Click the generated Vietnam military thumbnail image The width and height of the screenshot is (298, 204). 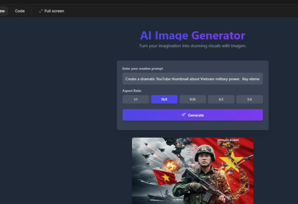pyautogui.click(x=192, y=171)
